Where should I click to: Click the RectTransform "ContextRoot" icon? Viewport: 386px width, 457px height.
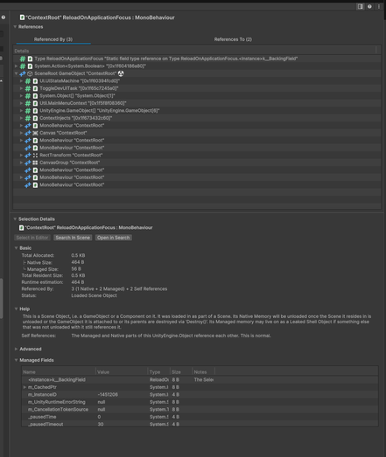[x=35, y=155]
